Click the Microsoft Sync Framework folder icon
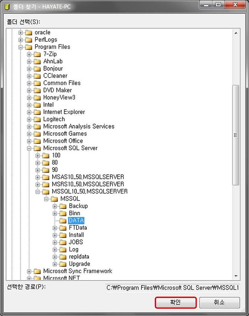Image resolution: width=249 pixels, height=316 pixels. click(x=37, y=271)
